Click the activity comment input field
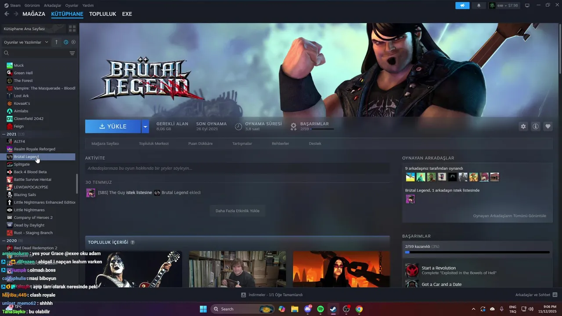The image size is (562, 316). click(238, 168)
